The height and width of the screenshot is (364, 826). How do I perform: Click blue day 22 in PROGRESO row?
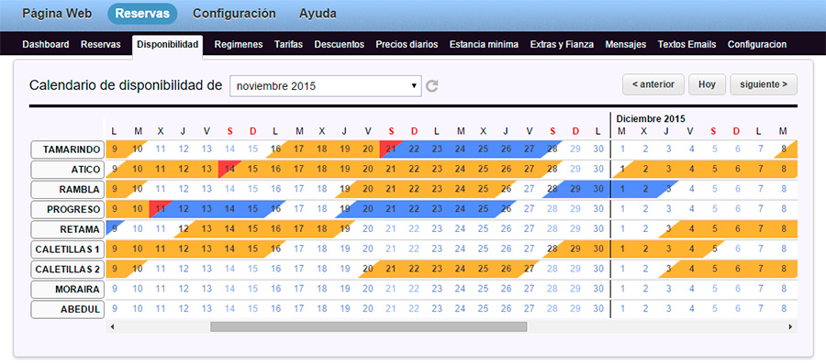tap(414, 209)
